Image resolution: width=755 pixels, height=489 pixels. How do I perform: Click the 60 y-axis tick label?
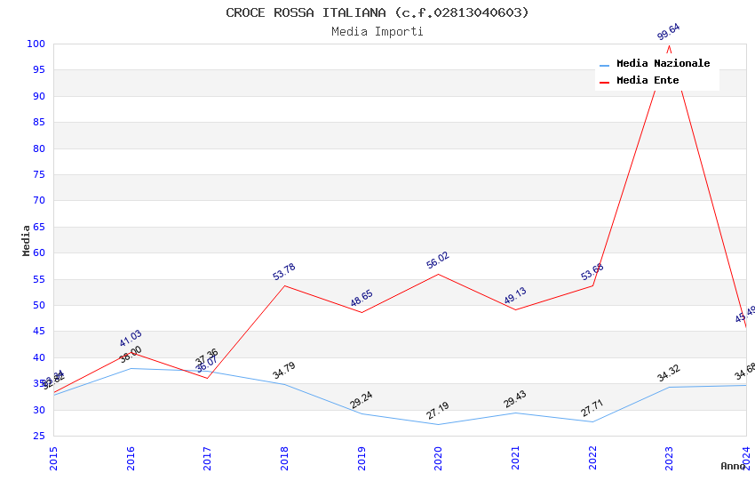point(39,253)
